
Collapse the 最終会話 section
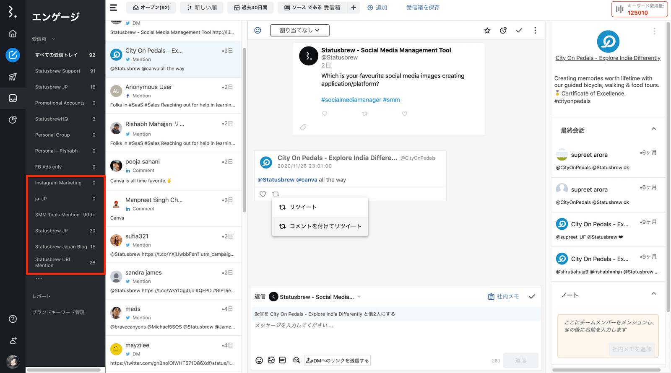pos(653,129)
